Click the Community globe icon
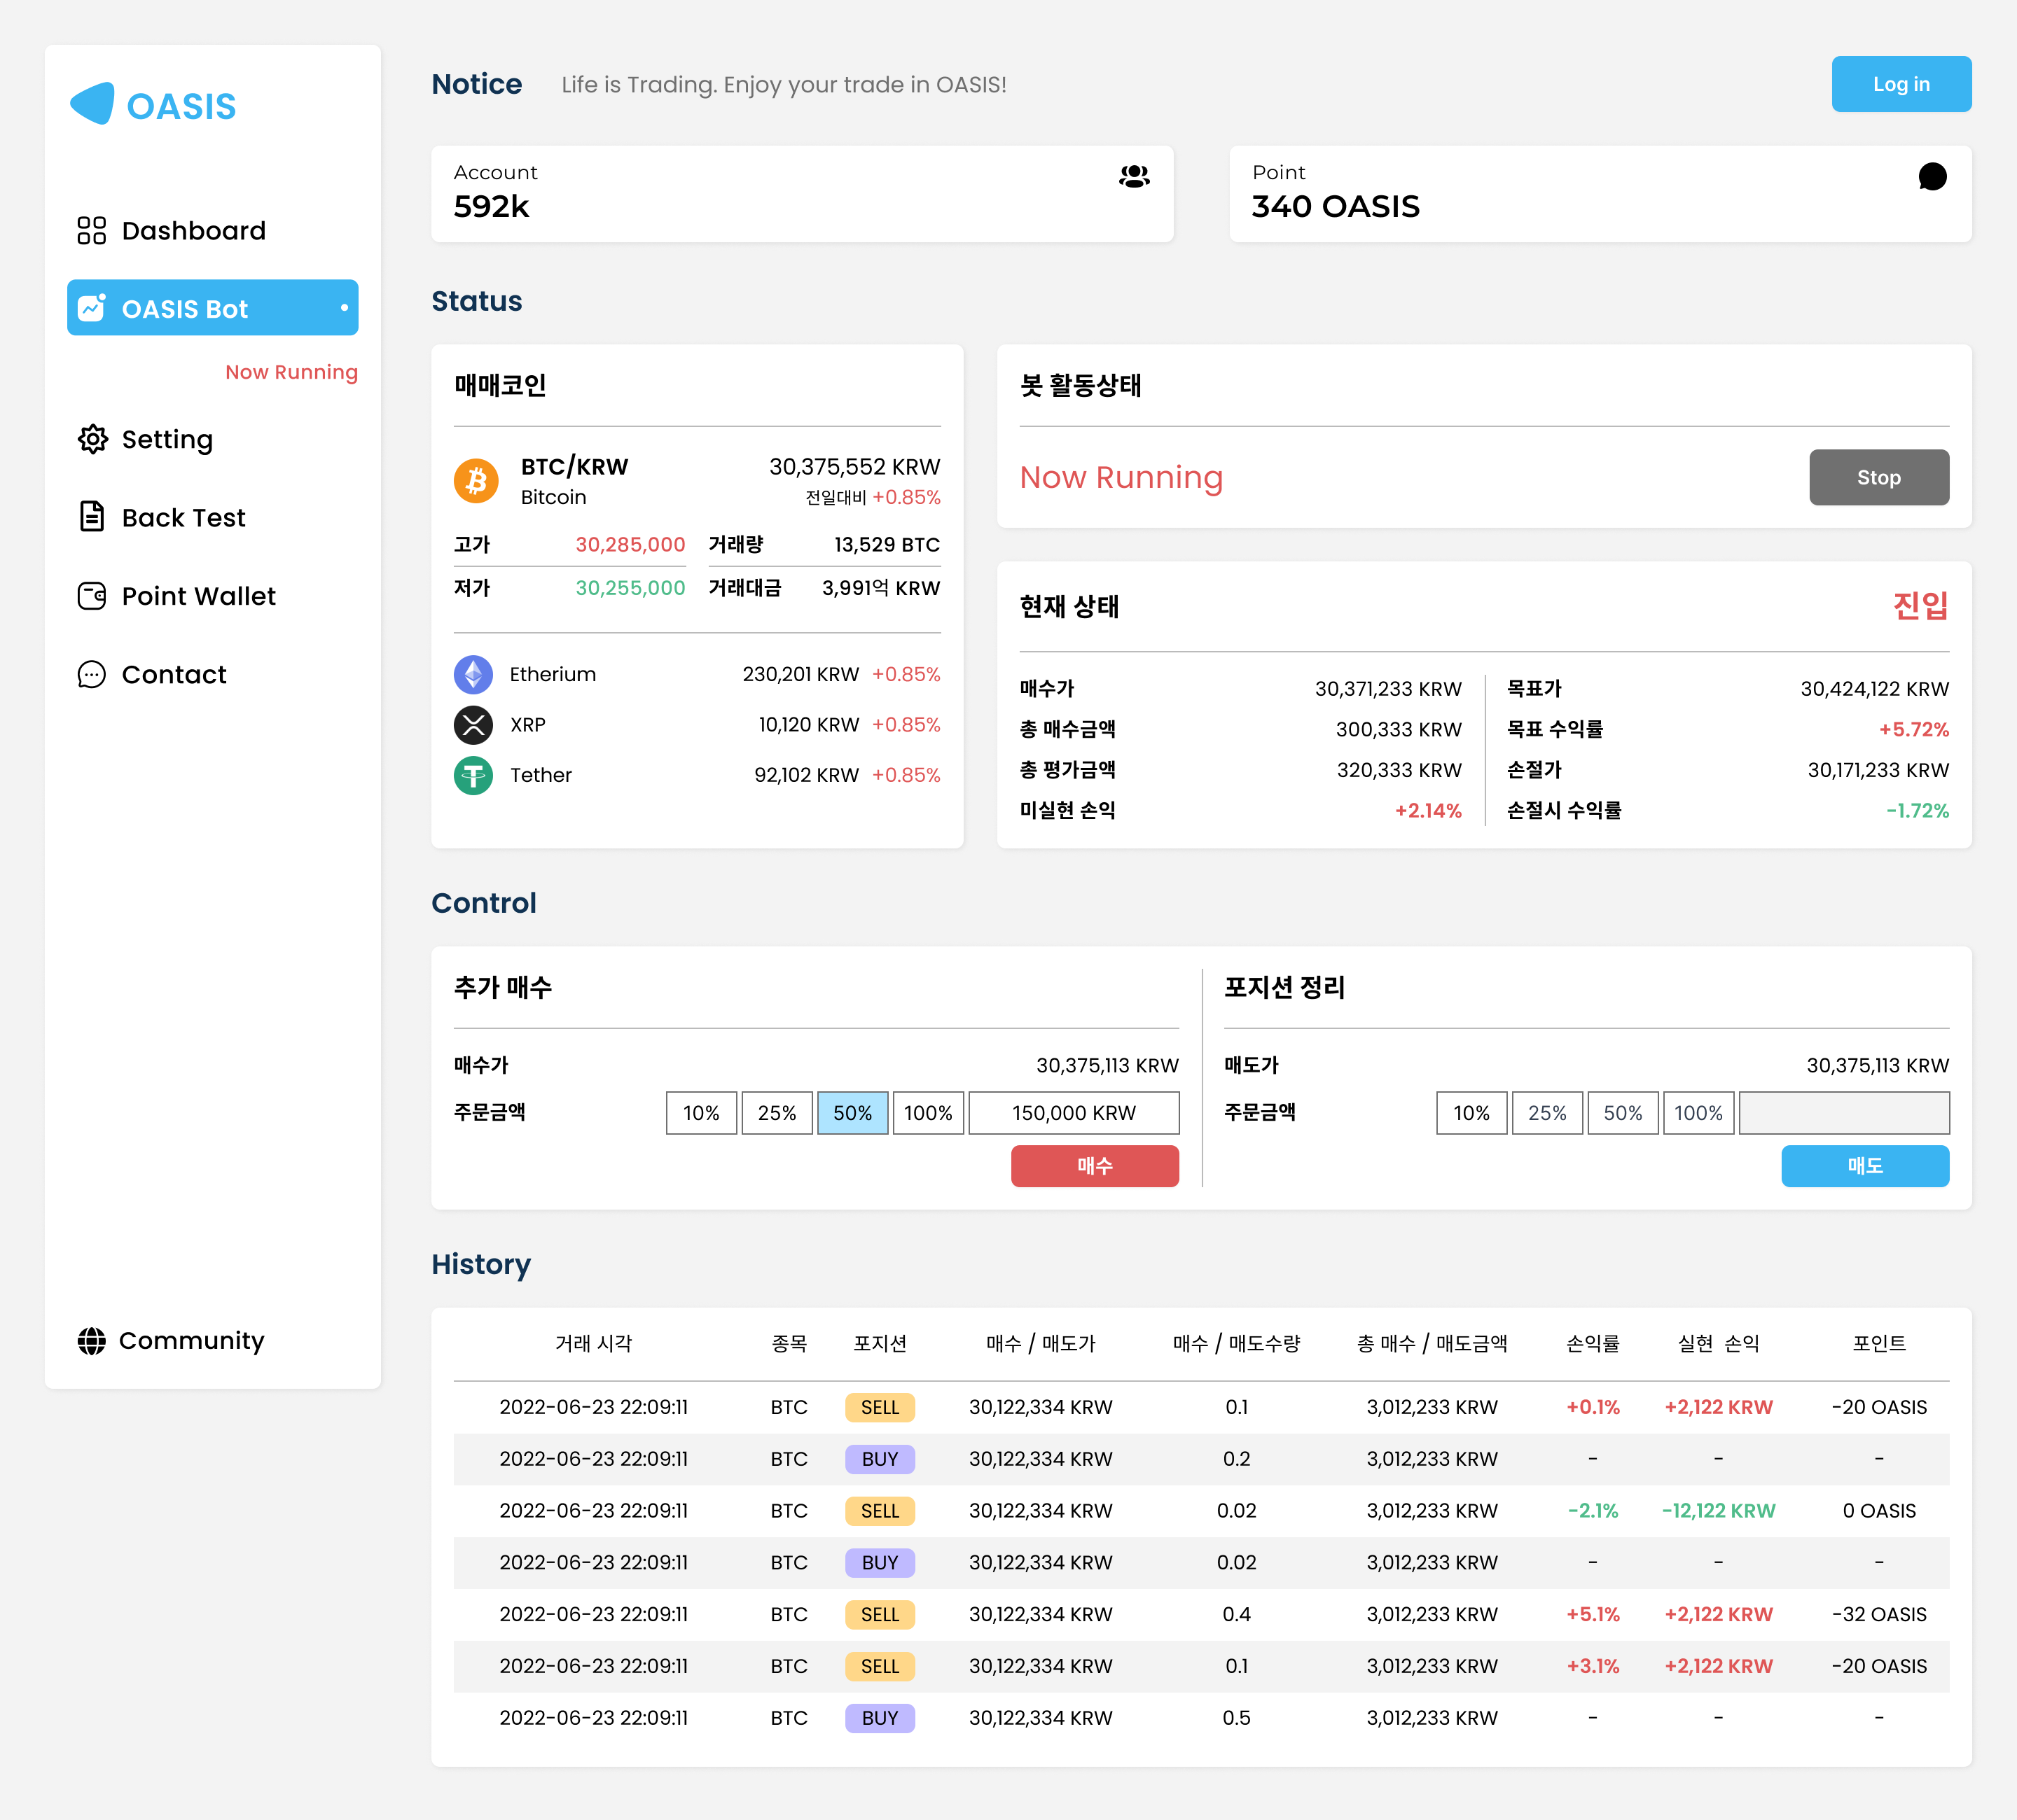 point(92,1341)
